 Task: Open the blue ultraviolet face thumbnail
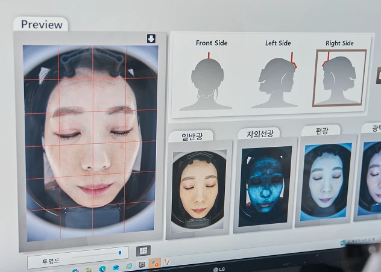coord(265,187)
